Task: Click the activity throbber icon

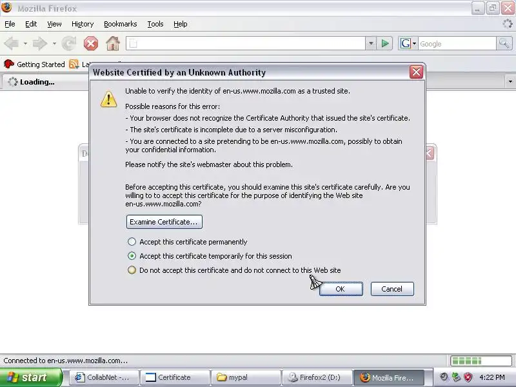Action: (507, 24)
